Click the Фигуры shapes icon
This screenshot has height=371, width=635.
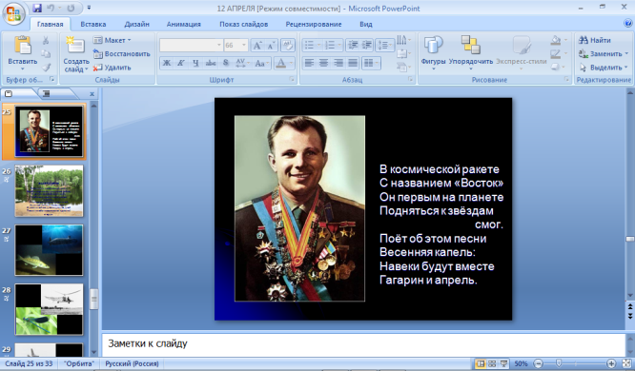pos(433,45)
